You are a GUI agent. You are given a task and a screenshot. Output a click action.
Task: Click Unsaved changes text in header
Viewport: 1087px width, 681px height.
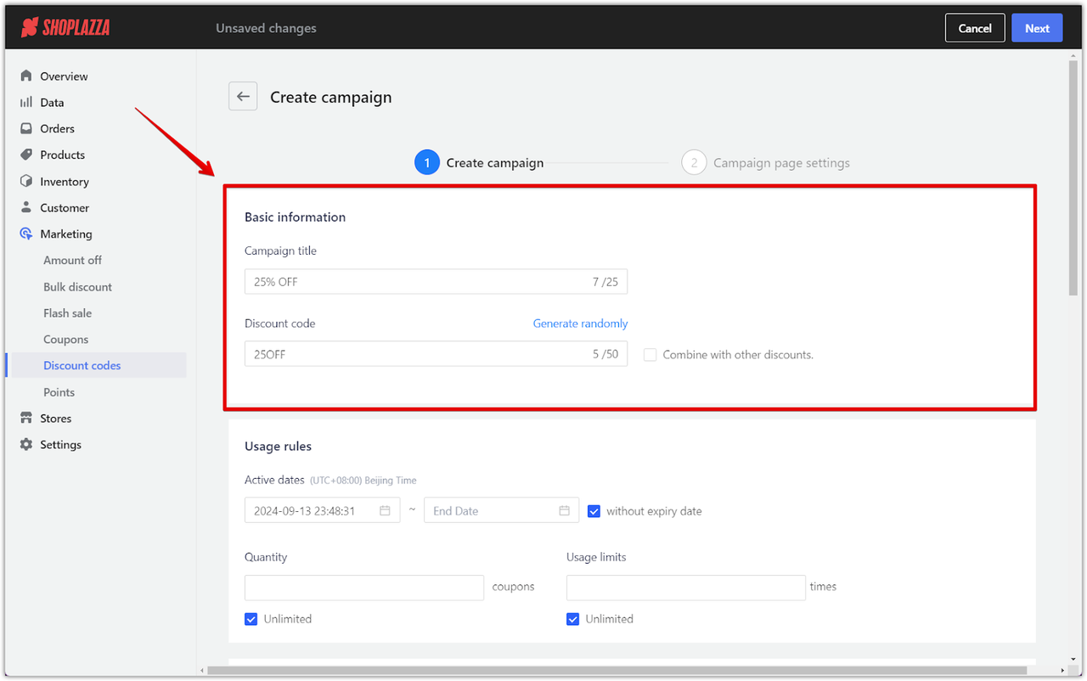click(266, 28)
